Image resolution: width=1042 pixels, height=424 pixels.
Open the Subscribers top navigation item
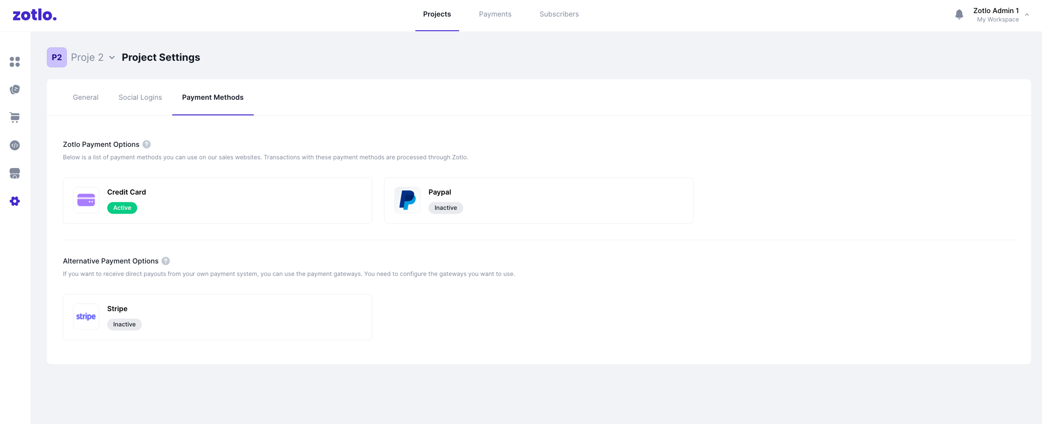coord(559,14)
